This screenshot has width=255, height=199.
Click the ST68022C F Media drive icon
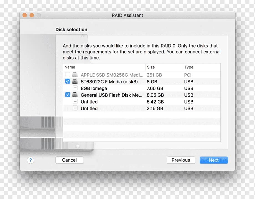75,81
